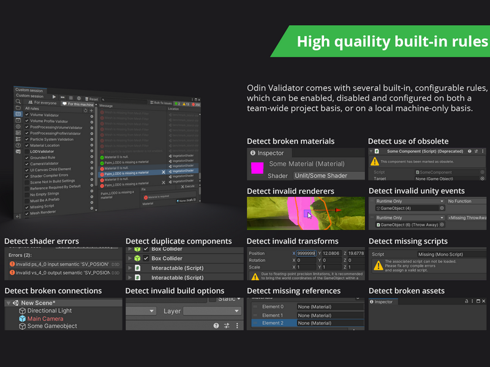Select Main Camera in the hierarchy

click(x=45, y=319)
